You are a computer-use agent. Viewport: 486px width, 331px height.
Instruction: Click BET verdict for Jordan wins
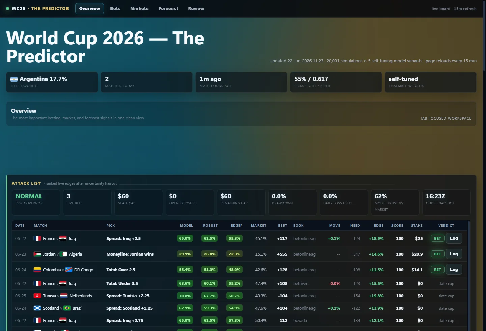437,254
